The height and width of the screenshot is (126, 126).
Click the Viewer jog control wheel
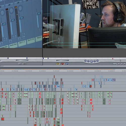click(22, 60)
